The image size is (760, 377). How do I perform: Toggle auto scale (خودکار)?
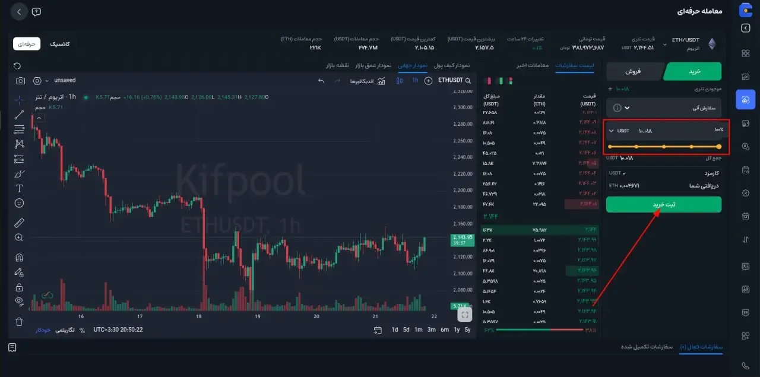pyautogui.click(x=43, y=330)
